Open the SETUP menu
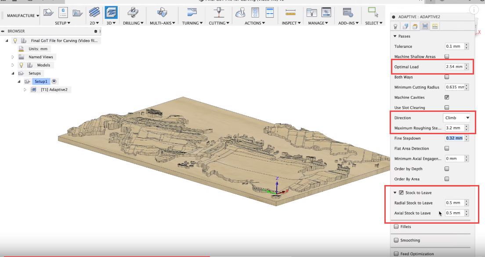The height and width of the screenshot is (257, 485). tap(62, 23)
